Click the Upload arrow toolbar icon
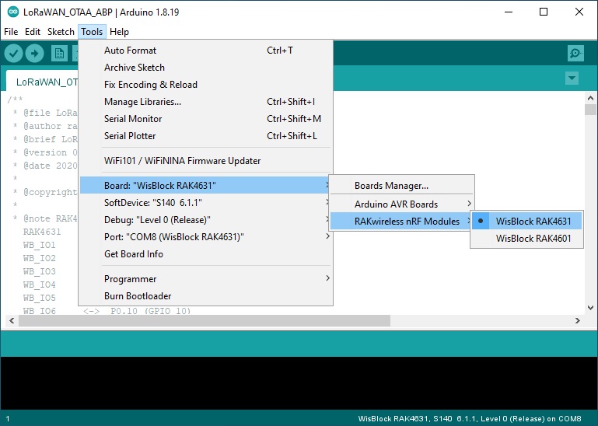598x426 pixels. click(x=35, y=54)
